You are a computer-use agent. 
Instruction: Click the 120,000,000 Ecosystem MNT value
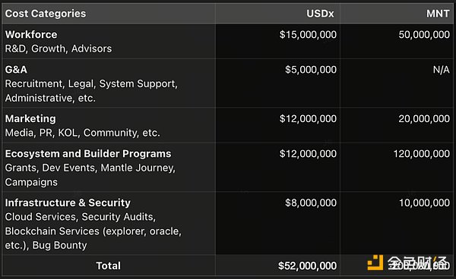click(x=421, y=153)
